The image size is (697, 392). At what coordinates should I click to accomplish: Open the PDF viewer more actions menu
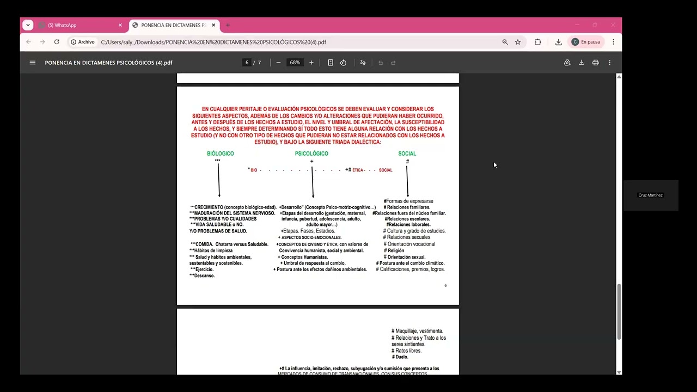point(610,63)
